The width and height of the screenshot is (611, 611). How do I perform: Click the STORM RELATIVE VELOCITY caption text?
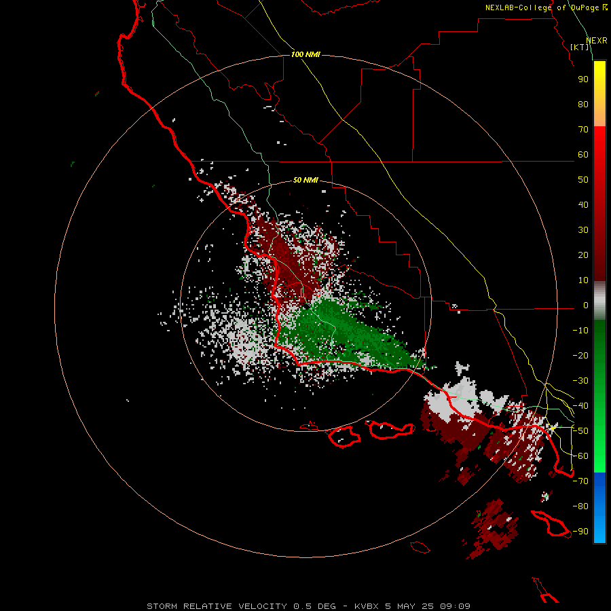tap(217, 606)
